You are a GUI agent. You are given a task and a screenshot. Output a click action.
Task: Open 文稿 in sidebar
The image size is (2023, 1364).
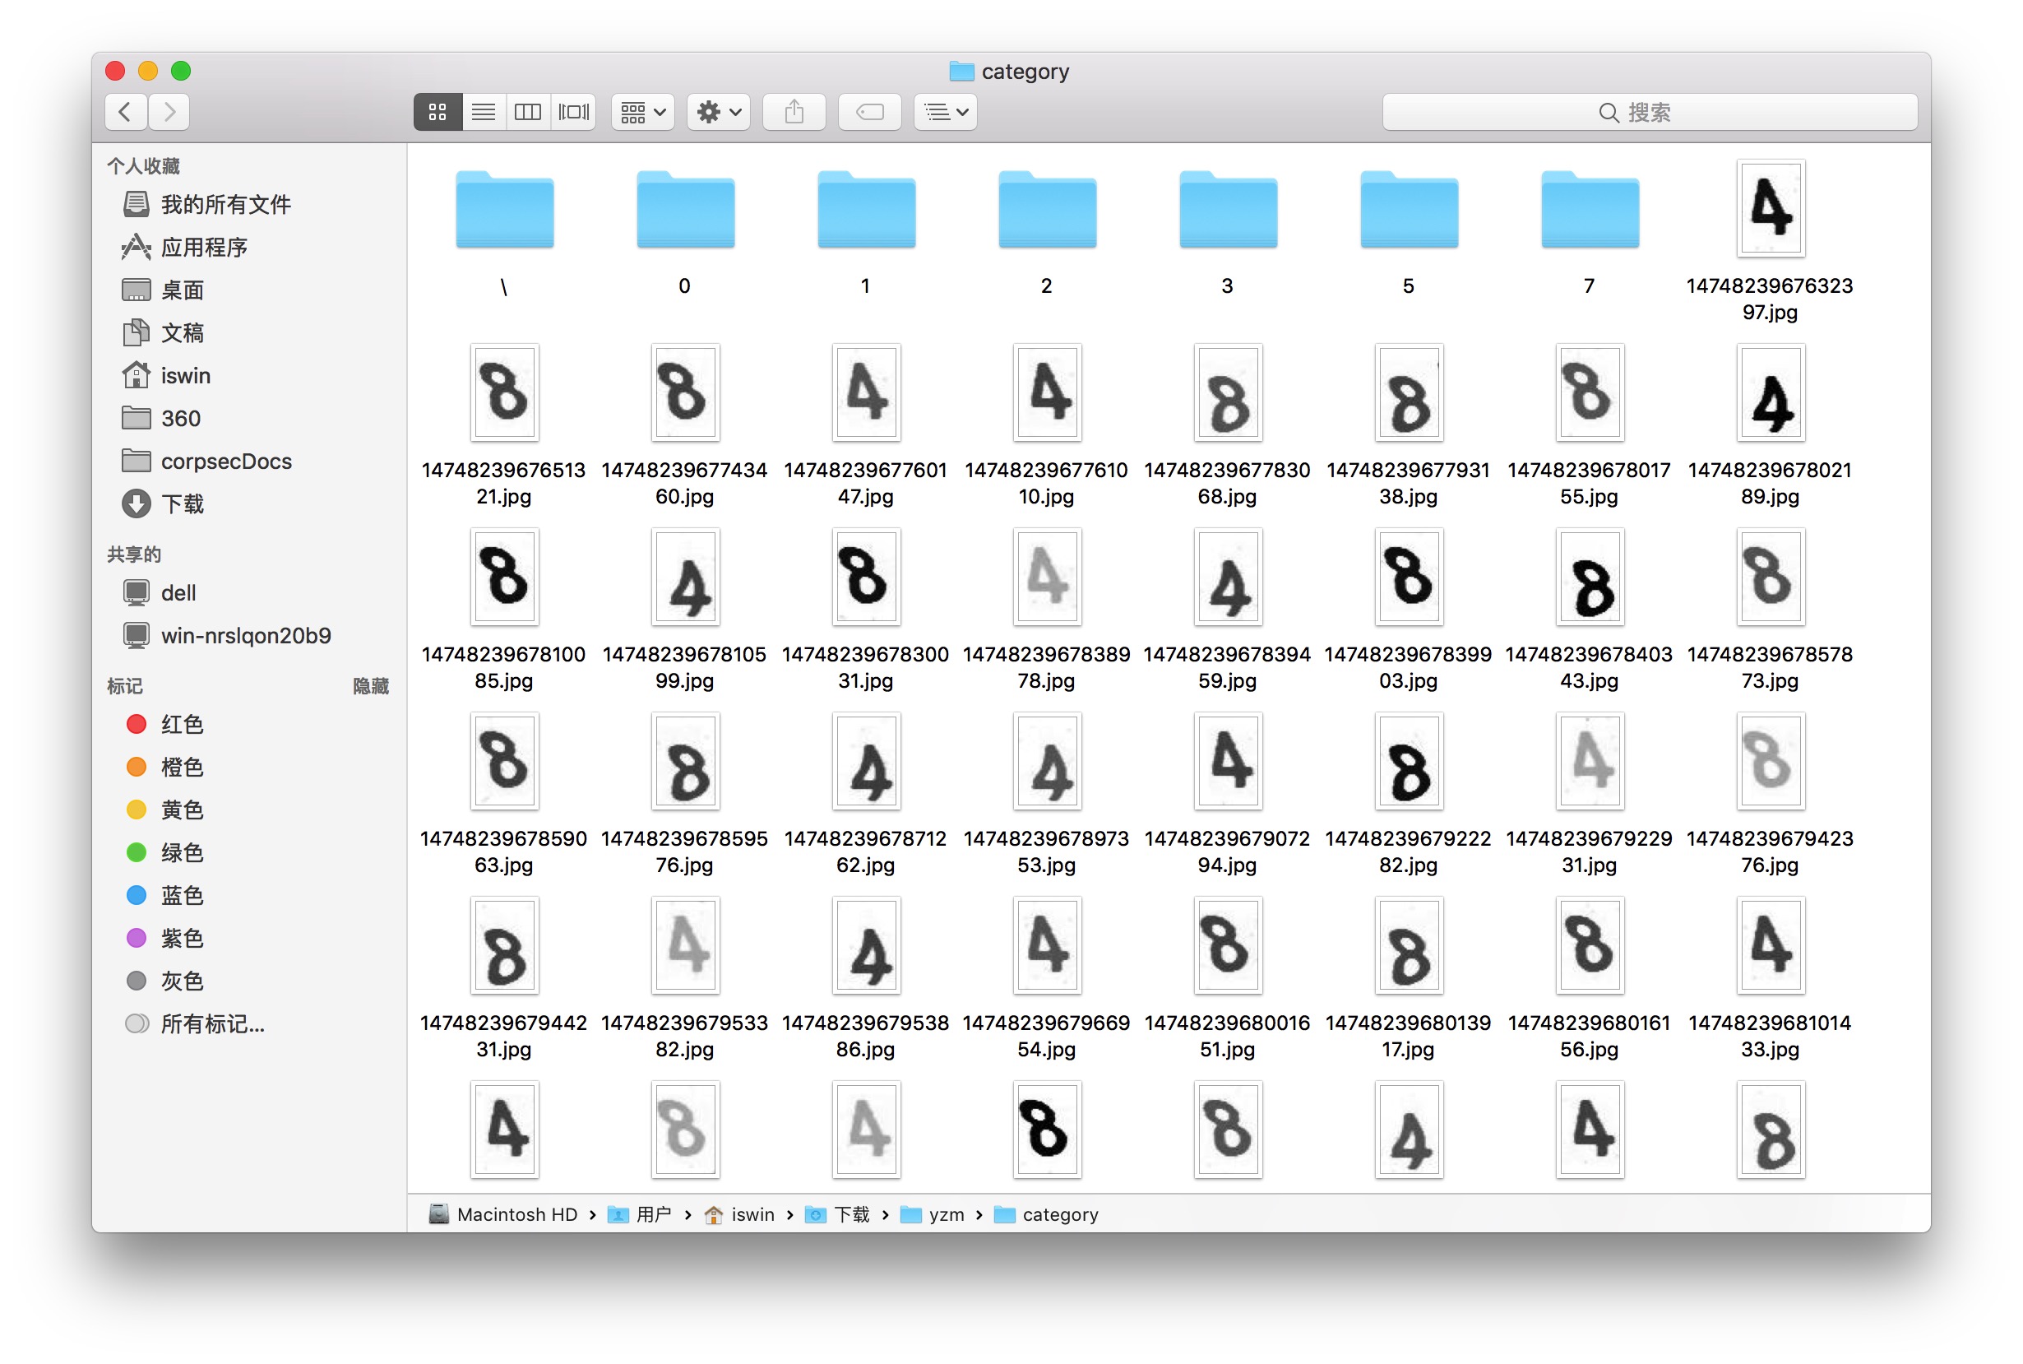[x=183, y=332]
